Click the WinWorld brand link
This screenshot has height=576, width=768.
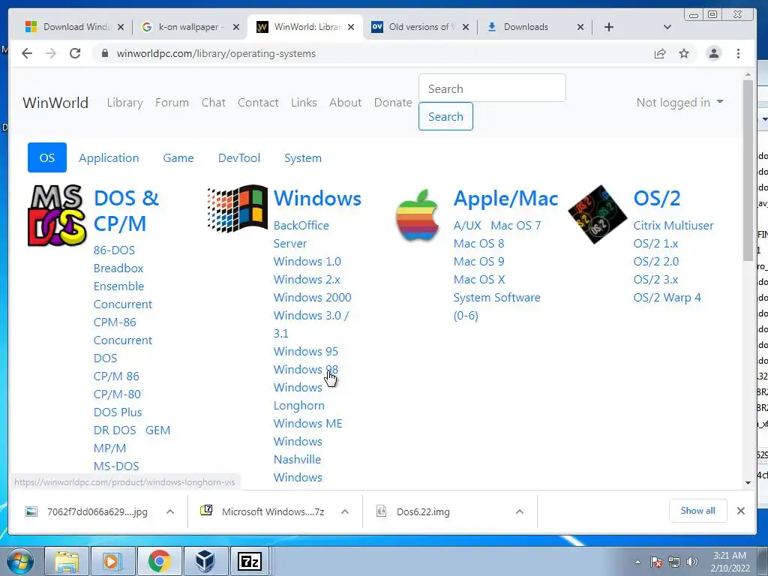55,102
